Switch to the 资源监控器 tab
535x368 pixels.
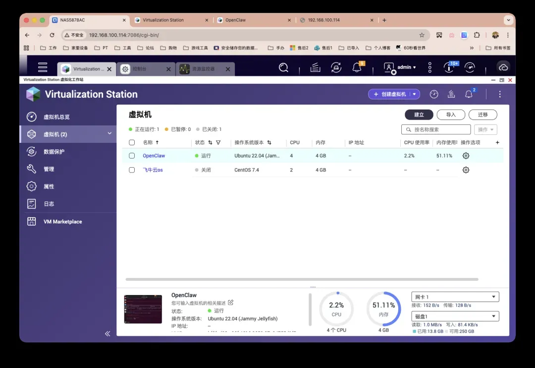click(x=203, y=69)
